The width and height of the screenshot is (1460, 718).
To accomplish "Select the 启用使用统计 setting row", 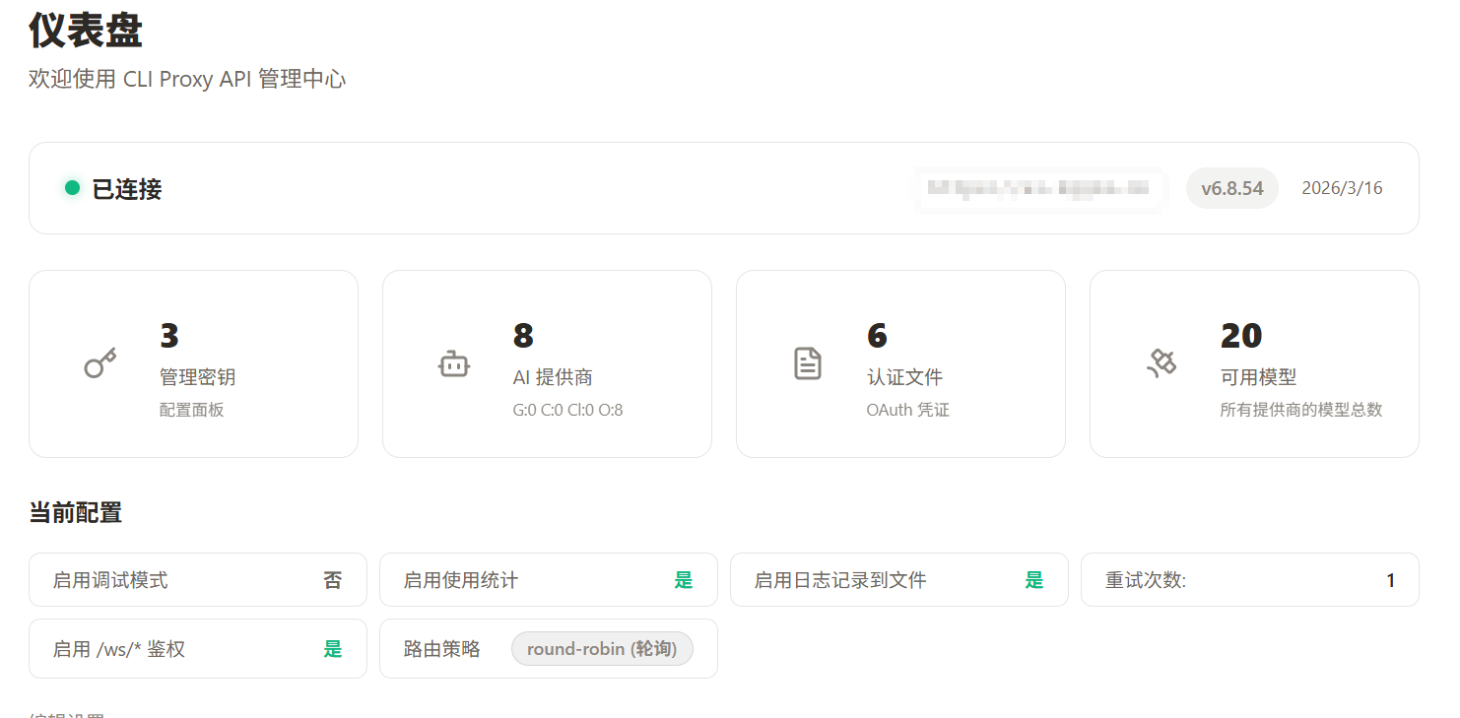I will [x=548, y=580].
